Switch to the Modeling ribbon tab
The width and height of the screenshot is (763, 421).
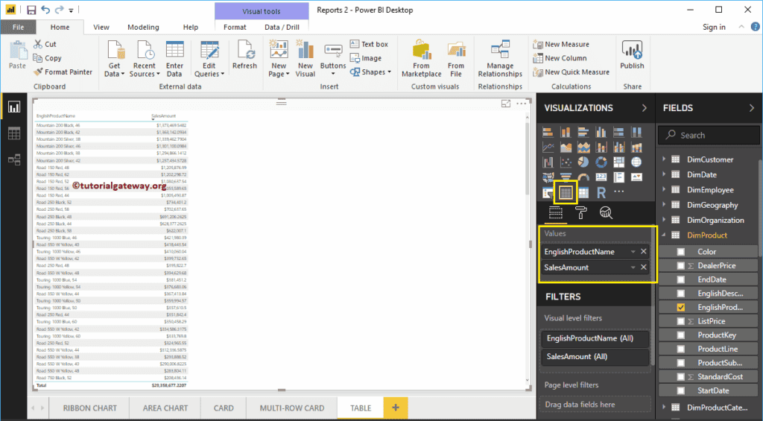[143, 28]
